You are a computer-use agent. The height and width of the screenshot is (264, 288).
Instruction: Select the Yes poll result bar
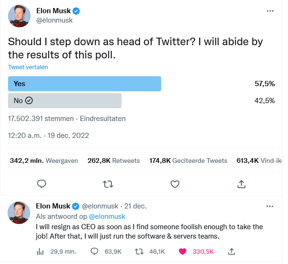(84, 84)
